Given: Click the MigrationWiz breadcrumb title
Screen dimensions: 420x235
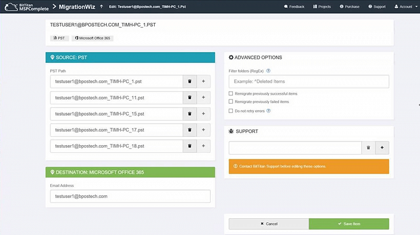Looking at the screenshot, I should tap(77, 7).
